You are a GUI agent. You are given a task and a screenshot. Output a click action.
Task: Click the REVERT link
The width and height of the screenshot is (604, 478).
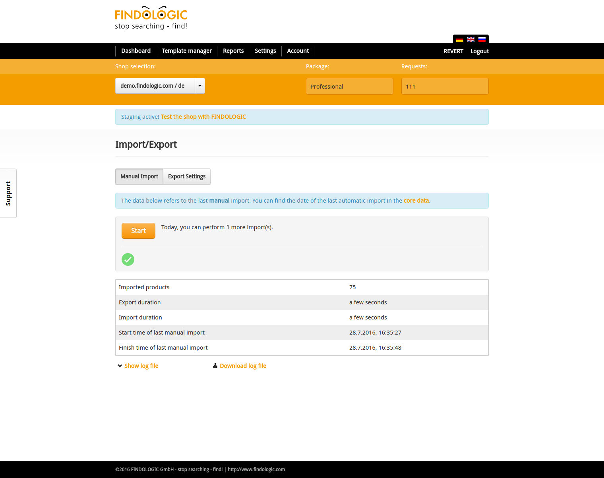(x=453, y=51)
